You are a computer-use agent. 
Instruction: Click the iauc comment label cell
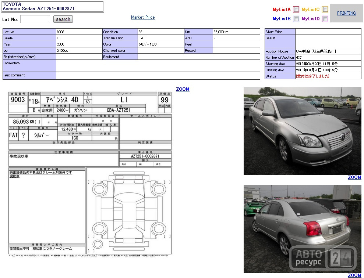pyautogui.click(x=29, y=76)
